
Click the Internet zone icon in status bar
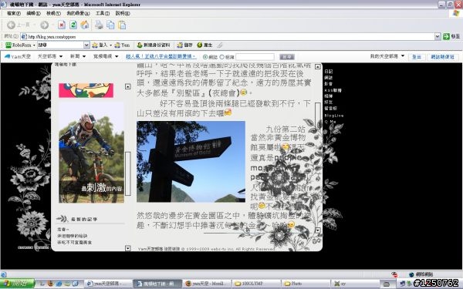point(411,274)
